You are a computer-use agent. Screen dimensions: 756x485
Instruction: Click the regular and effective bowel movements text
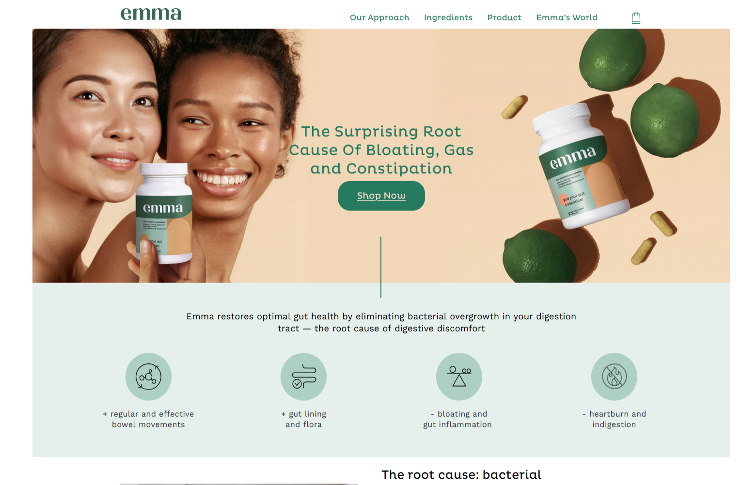(x=148, y=419)
